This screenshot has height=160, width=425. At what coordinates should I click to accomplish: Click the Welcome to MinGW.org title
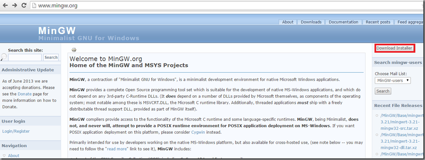pos(106,59)
